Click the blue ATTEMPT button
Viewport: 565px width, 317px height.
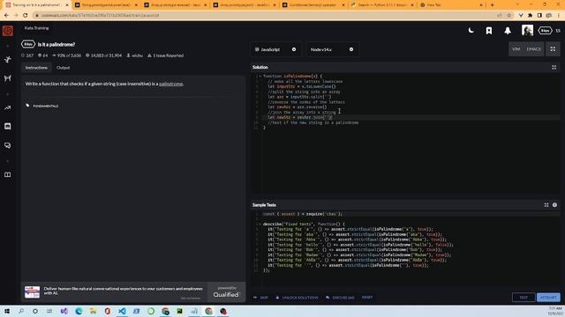tap(548, 298)
